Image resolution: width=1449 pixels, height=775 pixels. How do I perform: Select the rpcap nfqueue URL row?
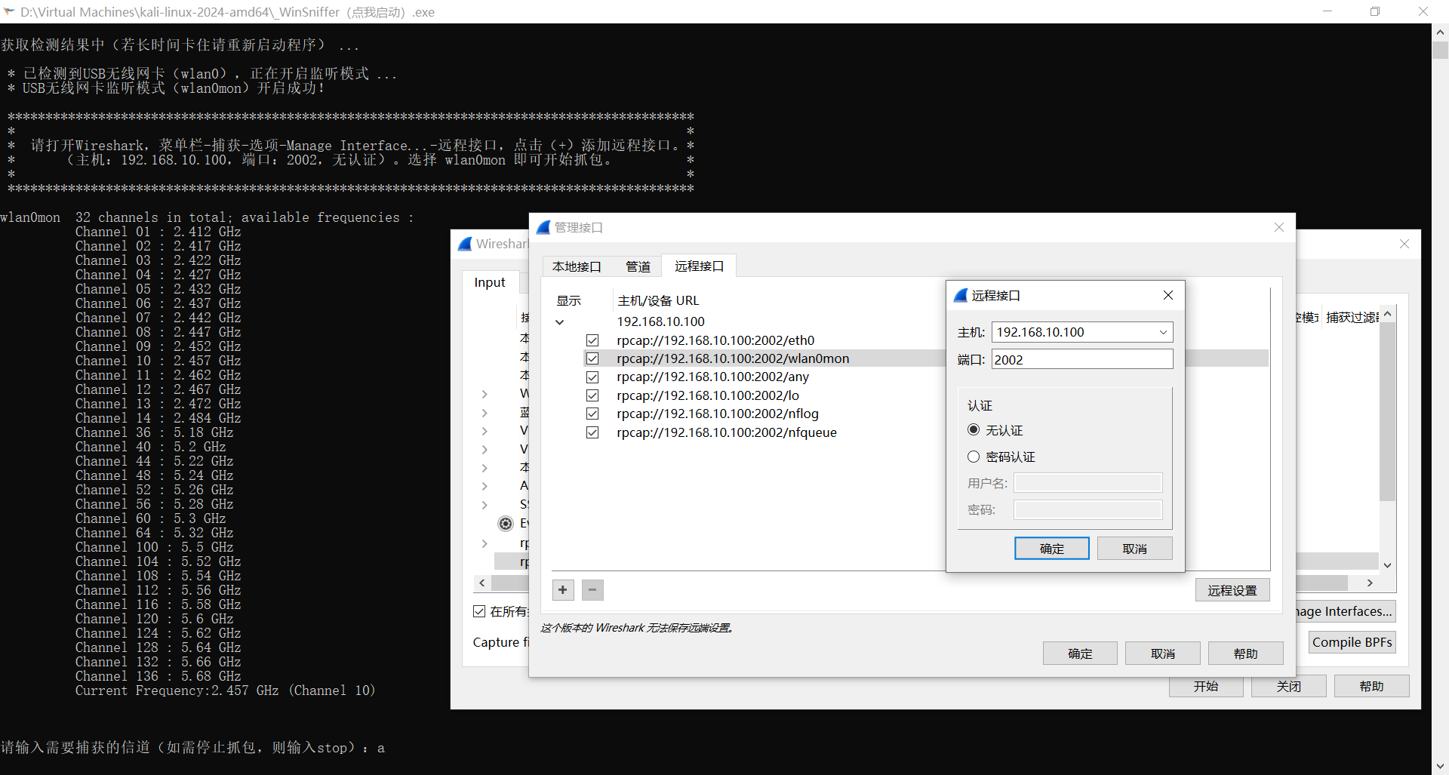727,432
